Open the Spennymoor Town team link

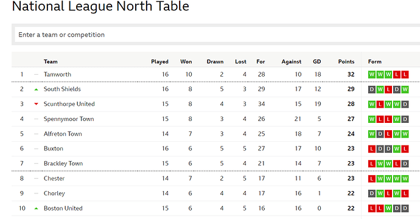tap(69, 119)
